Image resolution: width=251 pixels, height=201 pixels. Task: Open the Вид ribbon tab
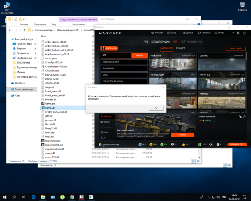click(x=54, y=24)
